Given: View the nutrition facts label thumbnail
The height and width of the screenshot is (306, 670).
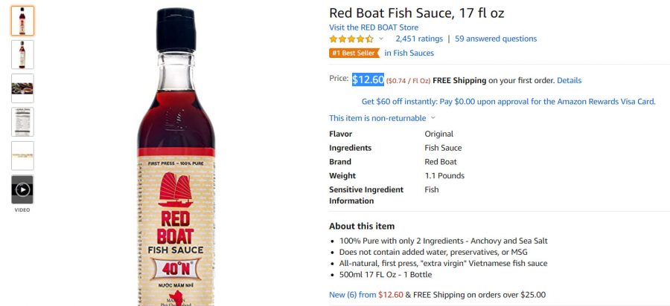Looking at the screenshot, I should 22,122.
